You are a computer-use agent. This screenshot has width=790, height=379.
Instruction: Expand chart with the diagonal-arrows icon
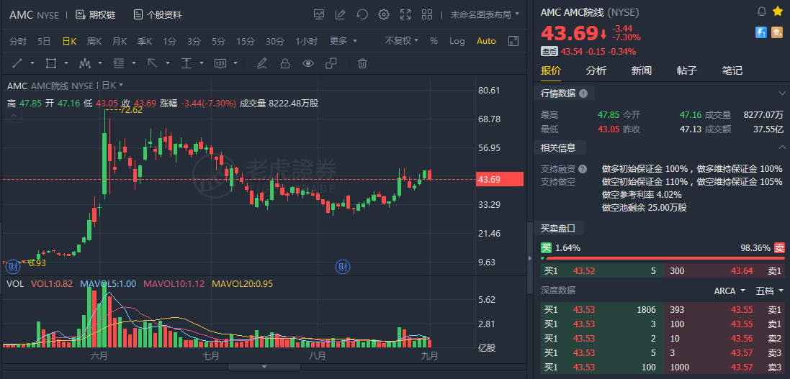pos(513,41)
